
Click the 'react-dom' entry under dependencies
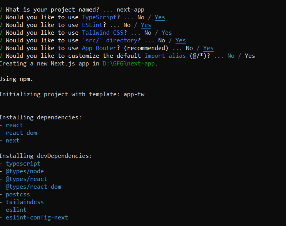tap(21, 133)
